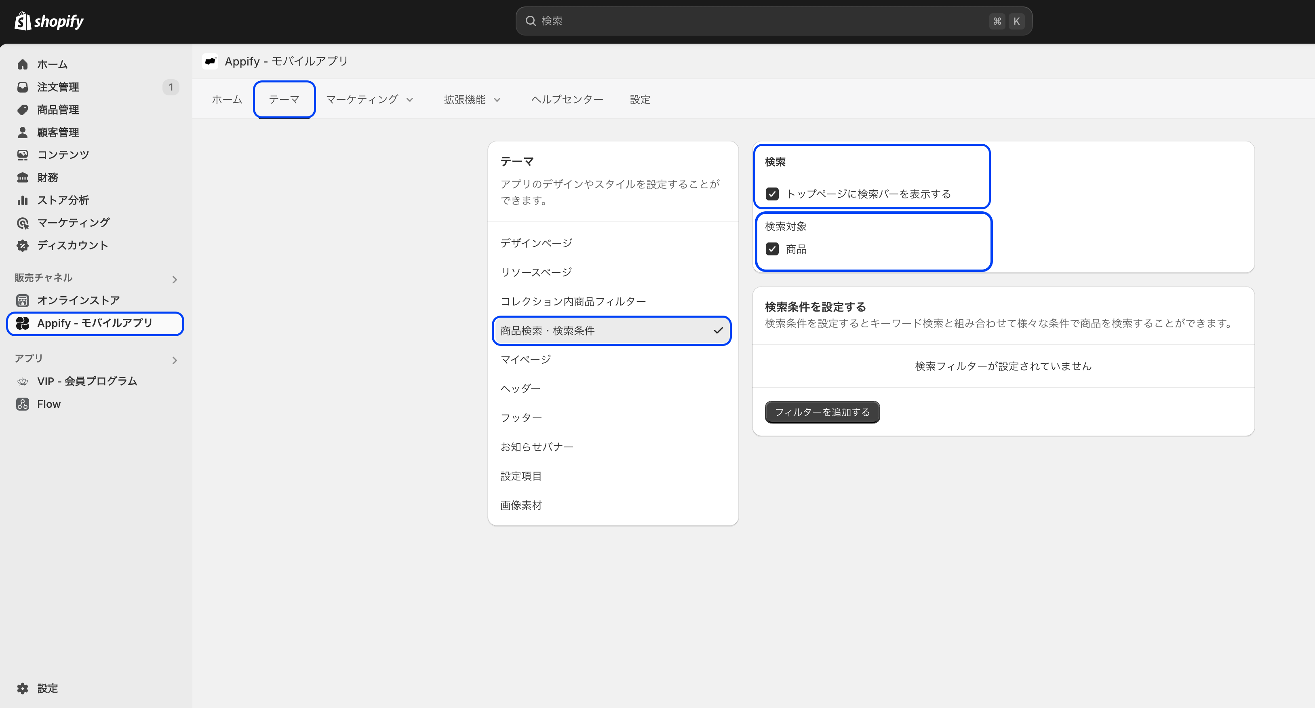Click the orders inbox icon beside 注文管理
The height and width of the screenshot is (708, 1315).
[23, 87]
